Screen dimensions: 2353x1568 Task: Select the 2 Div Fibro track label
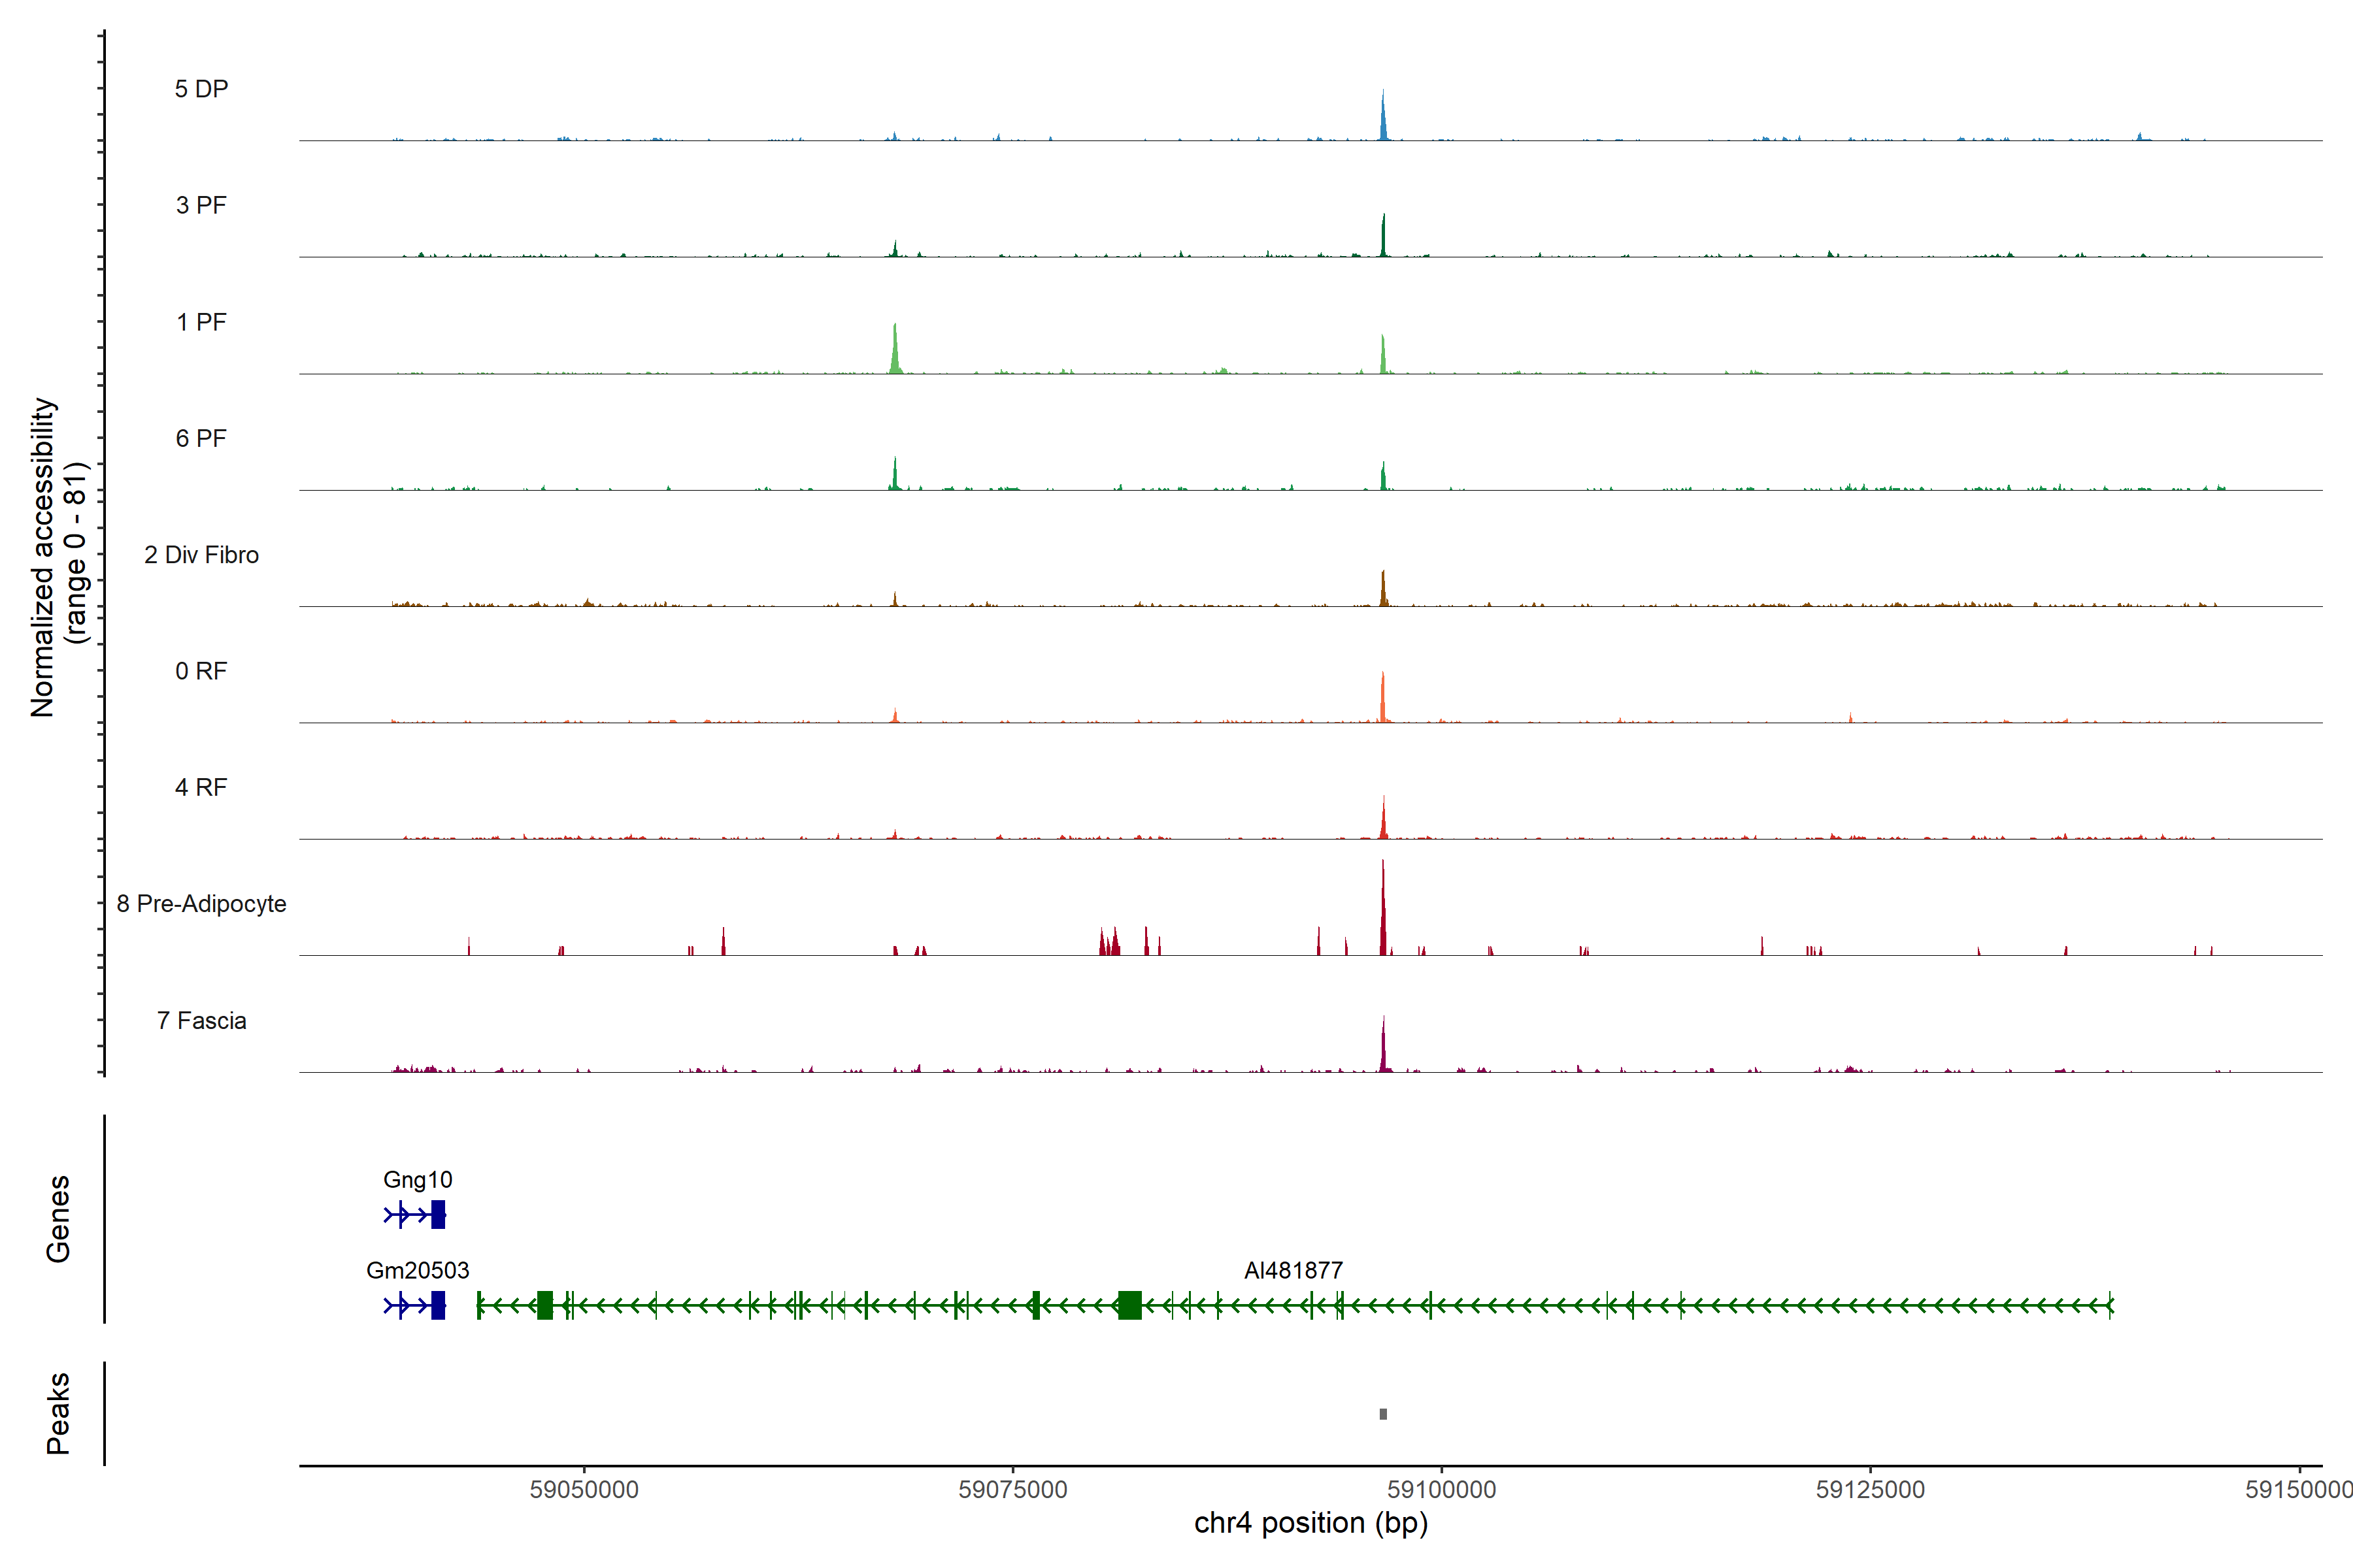click(x=201, y=555)
